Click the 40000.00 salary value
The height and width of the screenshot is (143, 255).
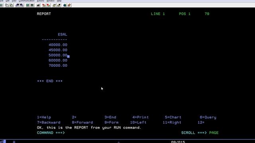(58, 45)
